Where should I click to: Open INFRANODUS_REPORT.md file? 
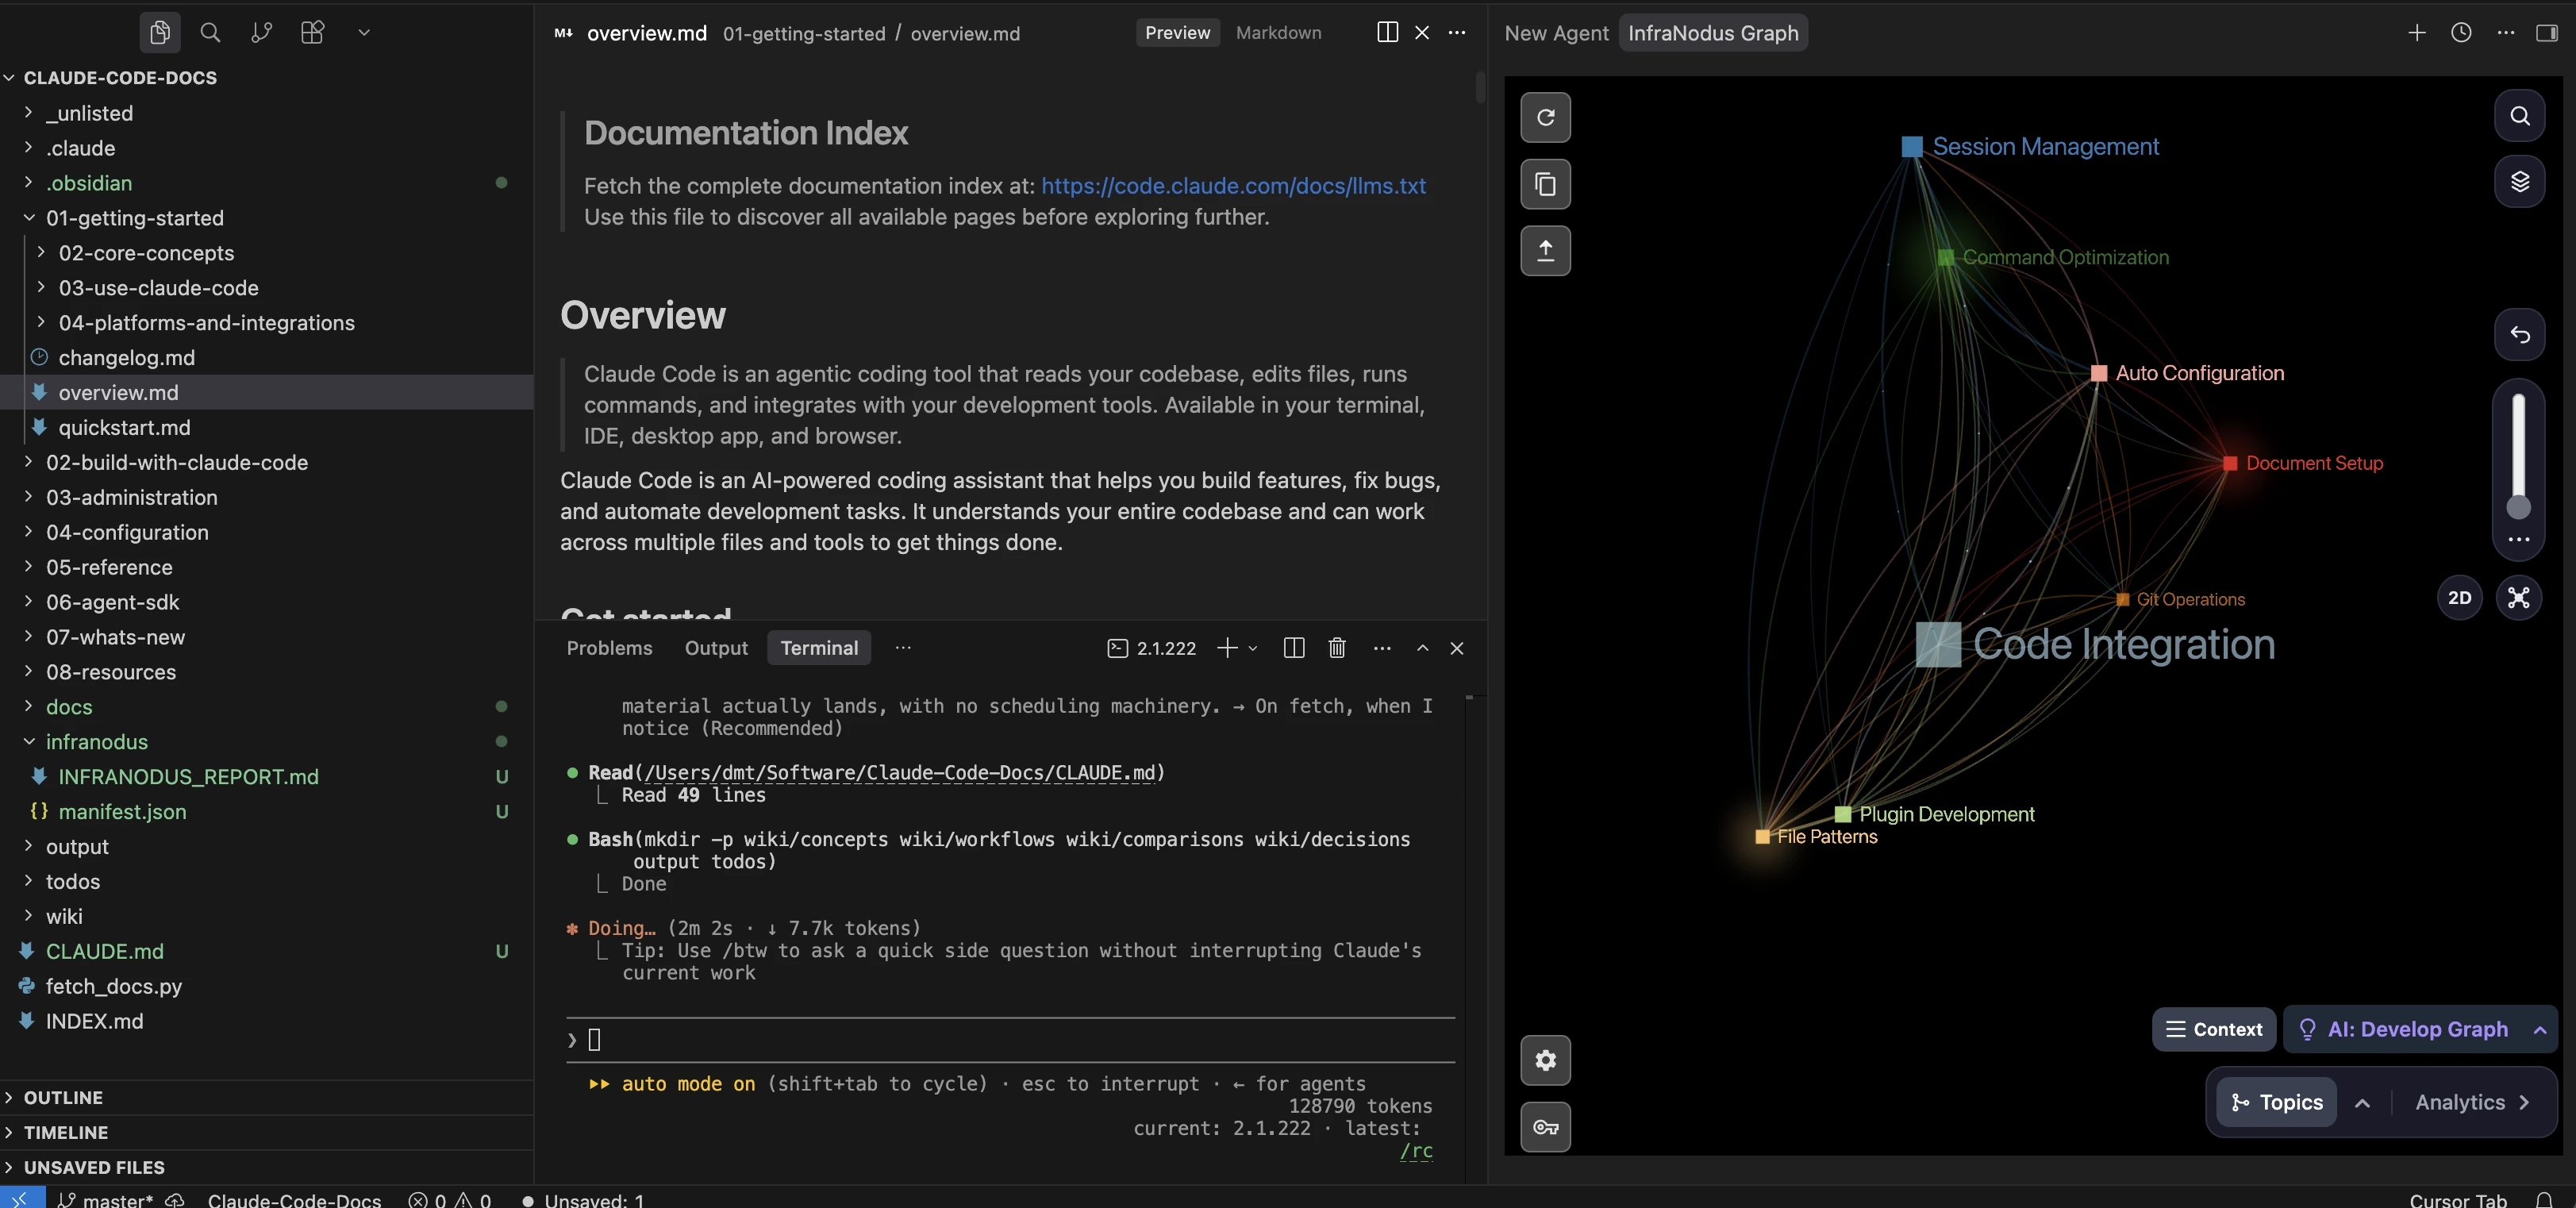click(188, 777)
